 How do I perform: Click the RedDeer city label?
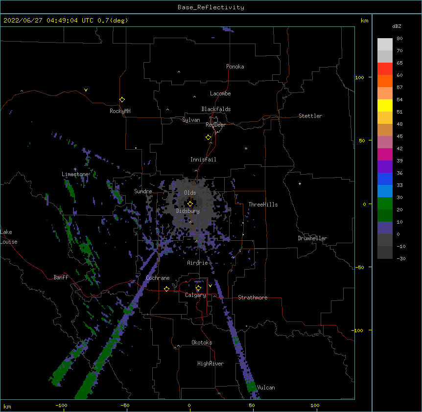(215, 125)
